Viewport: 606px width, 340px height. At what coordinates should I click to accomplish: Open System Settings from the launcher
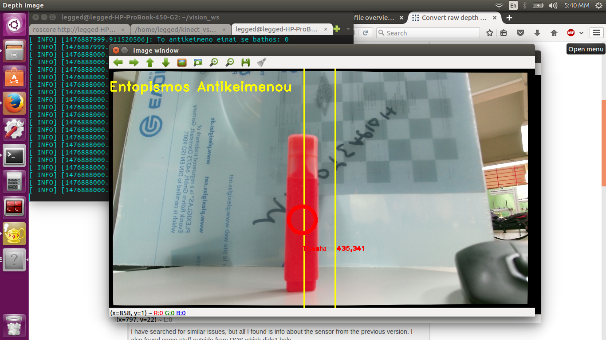[14, 129]
